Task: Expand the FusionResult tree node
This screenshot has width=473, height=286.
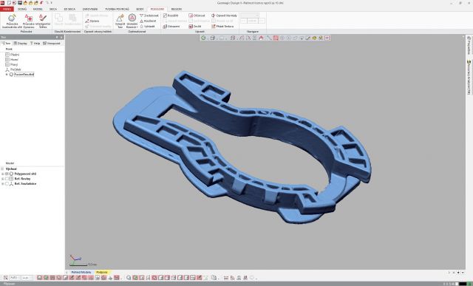Action: 7,74
